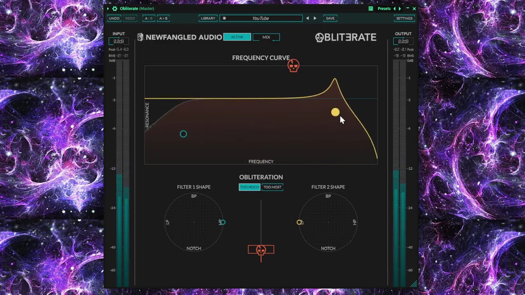
Task: Click the YouTube preset name field
Action: (261, 18)
